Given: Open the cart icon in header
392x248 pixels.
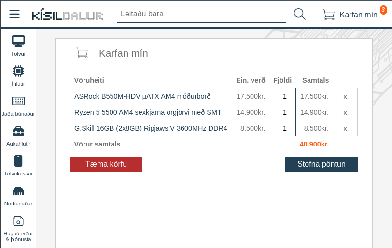Looking at the screenshot, I should click(329, 15).
